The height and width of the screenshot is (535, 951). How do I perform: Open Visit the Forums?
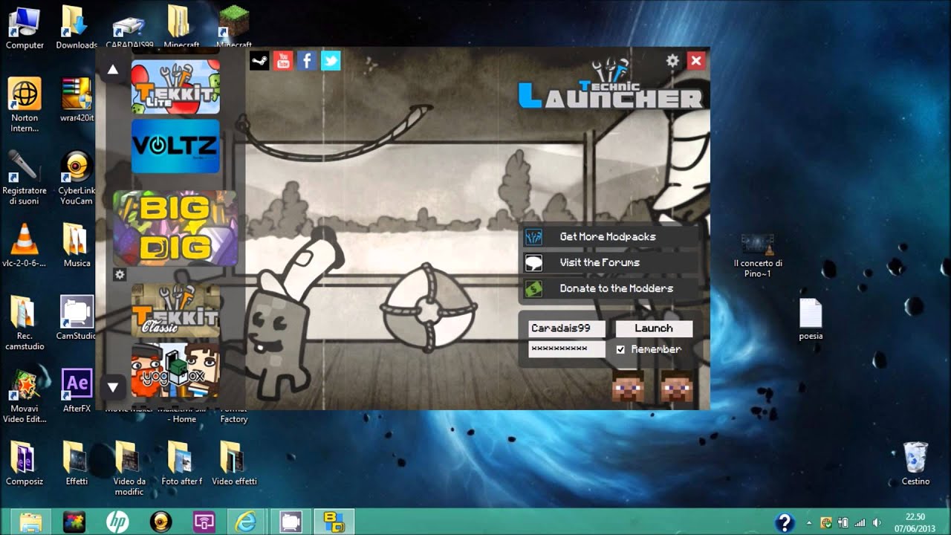[x=600, y=262]
